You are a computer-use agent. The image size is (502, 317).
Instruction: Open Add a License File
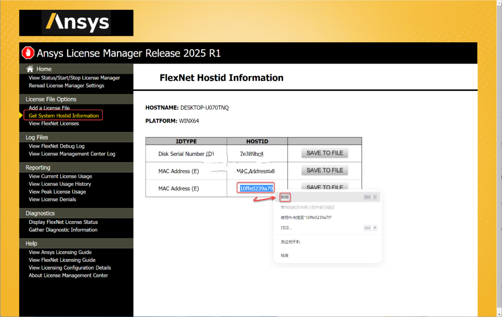pyautogui.click(x=49, y=108)
